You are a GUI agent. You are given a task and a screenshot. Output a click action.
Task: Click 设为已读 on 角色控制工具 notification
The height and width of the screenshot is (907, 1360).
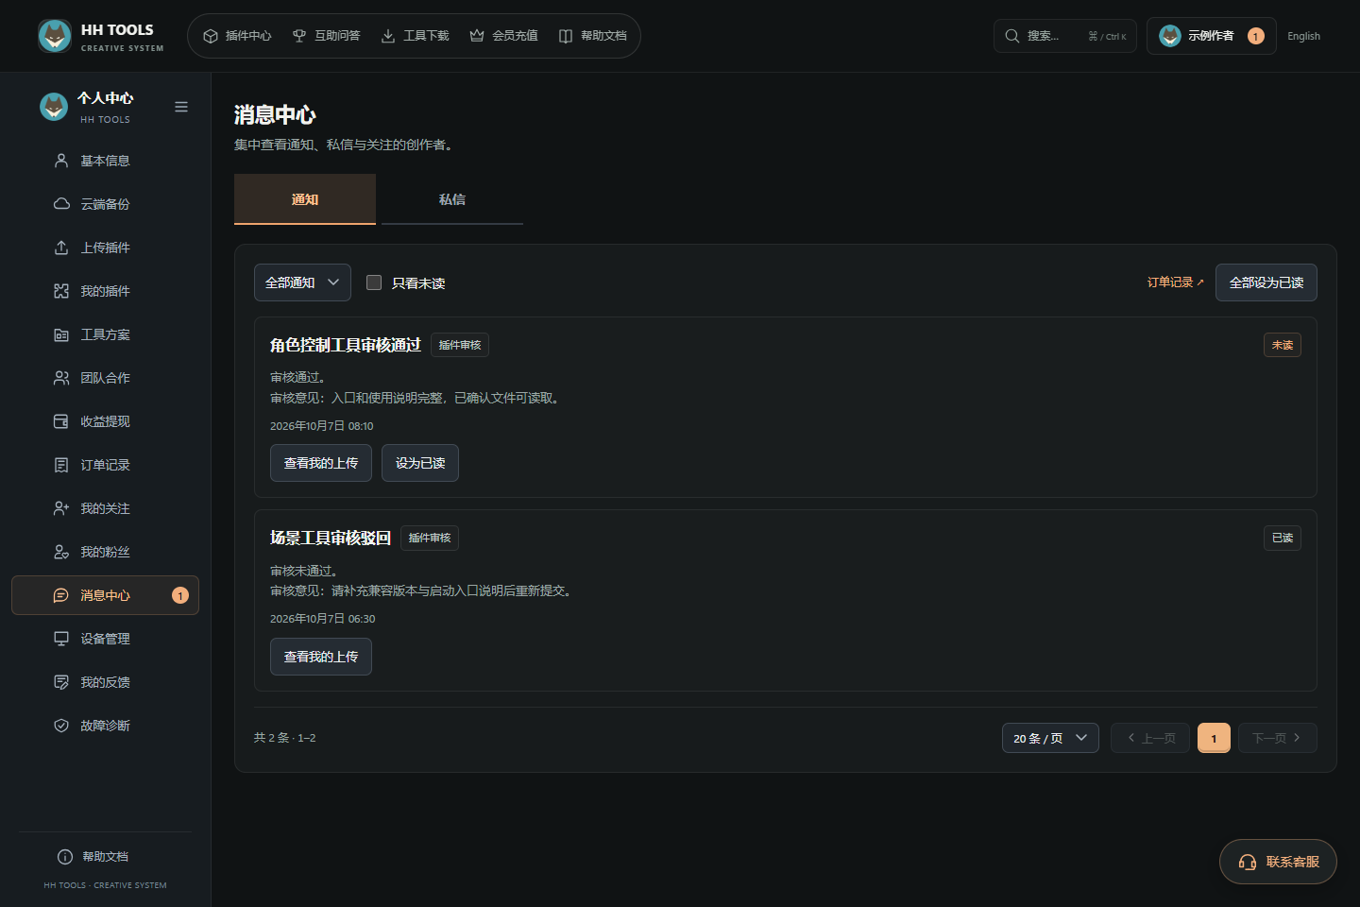(420, 463)
